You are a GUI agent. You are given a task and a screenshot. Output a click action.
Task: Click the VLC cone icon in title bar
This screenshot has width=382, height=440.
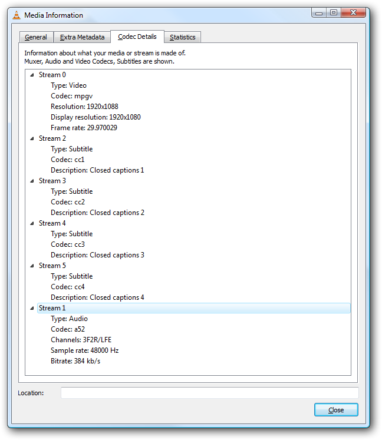[16, 15]
